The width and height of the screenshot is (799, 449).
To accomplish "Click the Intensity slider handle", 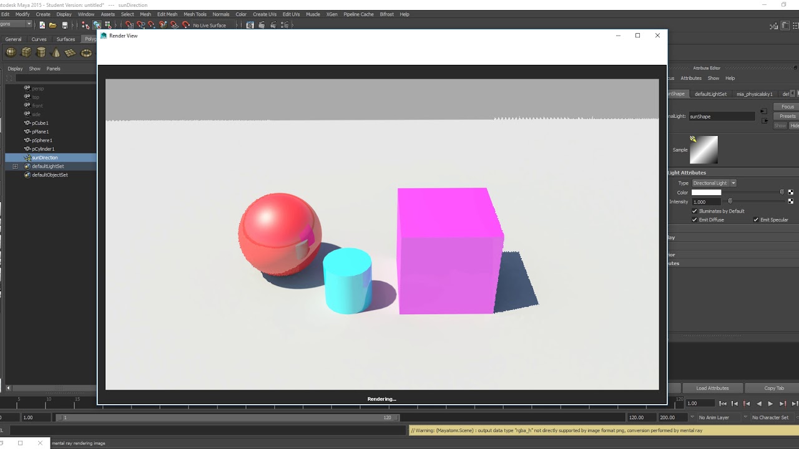I will [x=730, y=201].
